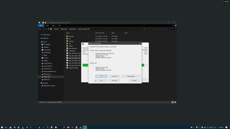Open Task View from taskbar
Image resolution: width=230 pixels, height=129 pixels.
pos(6,128)
